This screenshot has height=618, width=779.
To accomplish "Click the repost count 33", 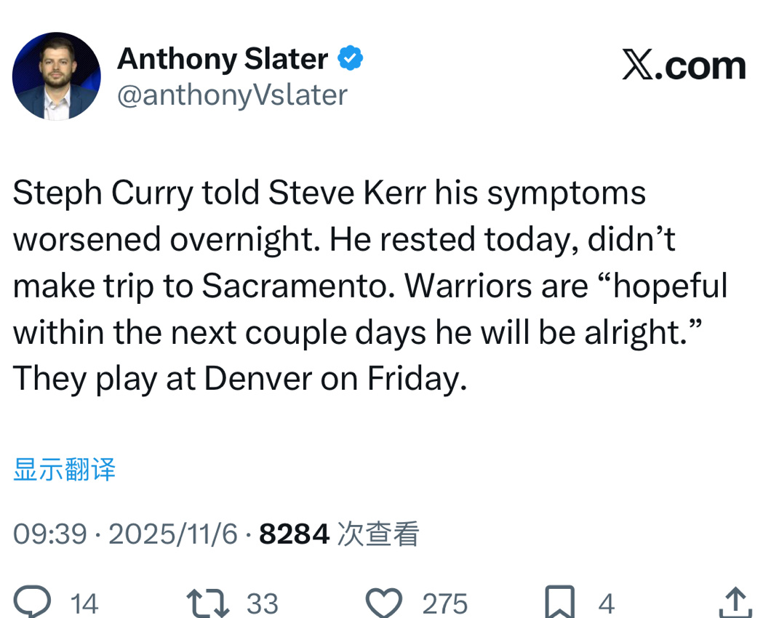I will (262, 603).
